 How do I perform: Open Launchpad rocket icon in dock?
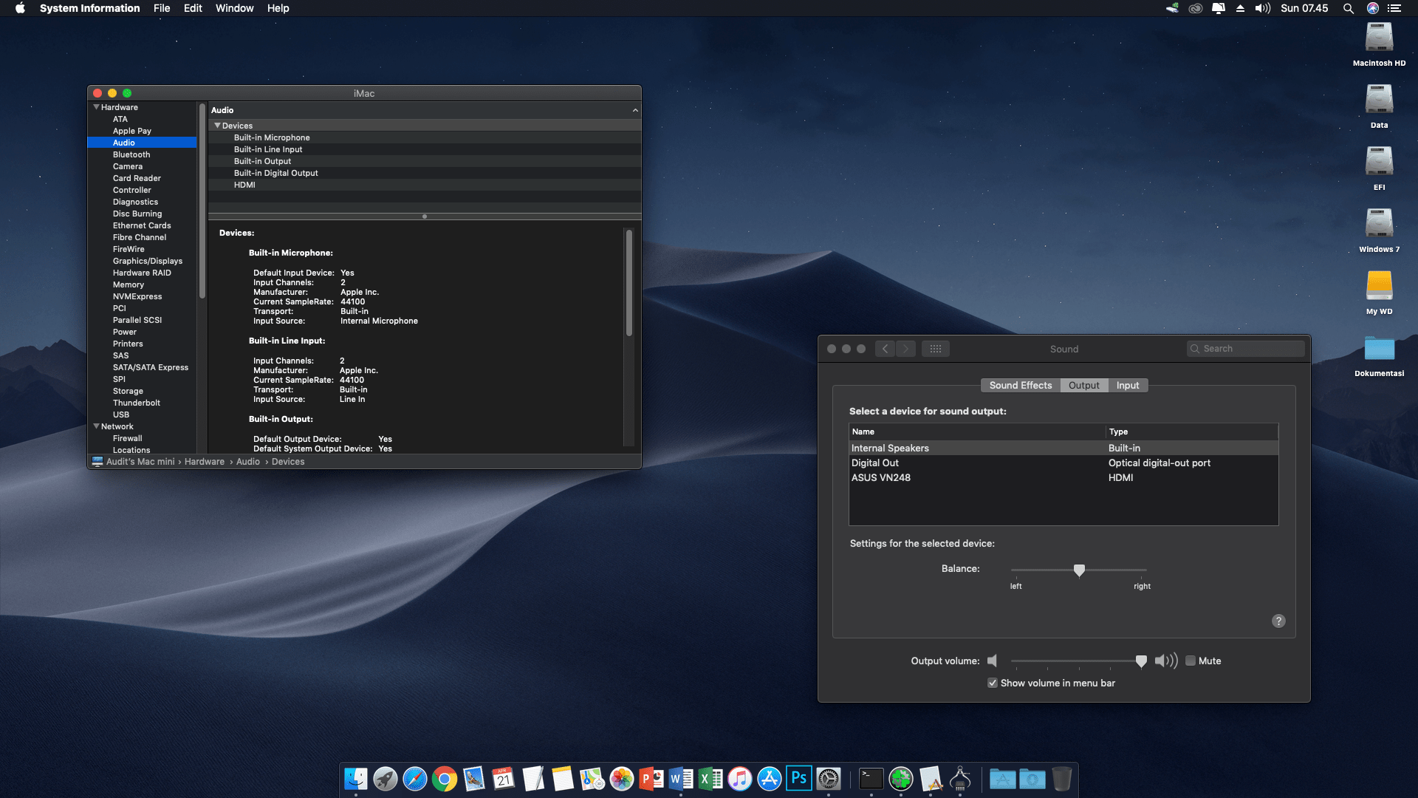tap(386, 779)
